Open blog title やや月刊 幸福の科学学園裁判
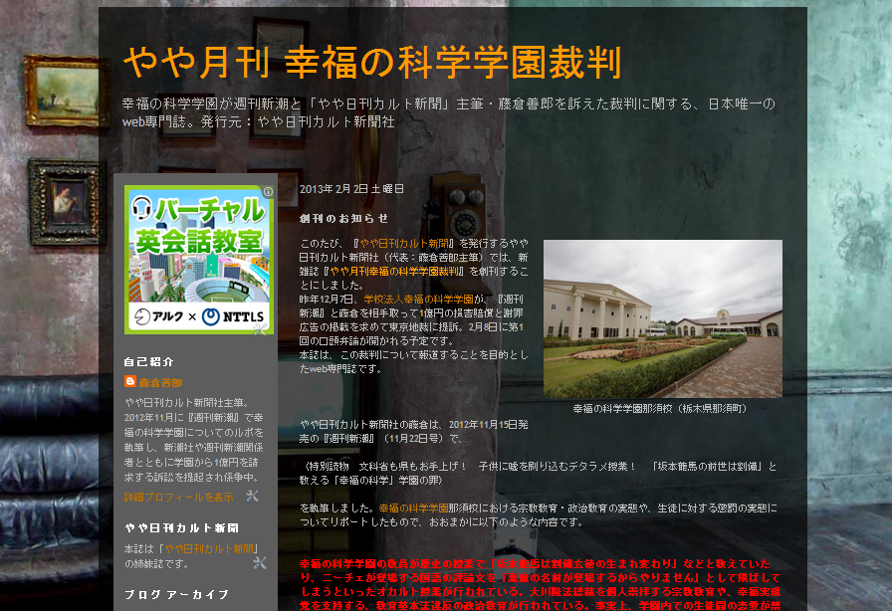This screenshot has width=892, height=611. point(372,62)
